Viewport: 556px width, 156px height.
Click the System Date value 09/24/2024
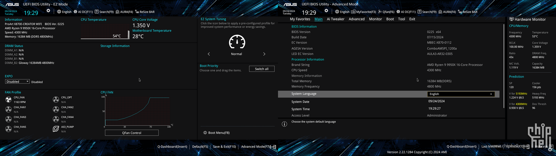tap(436, 101)
